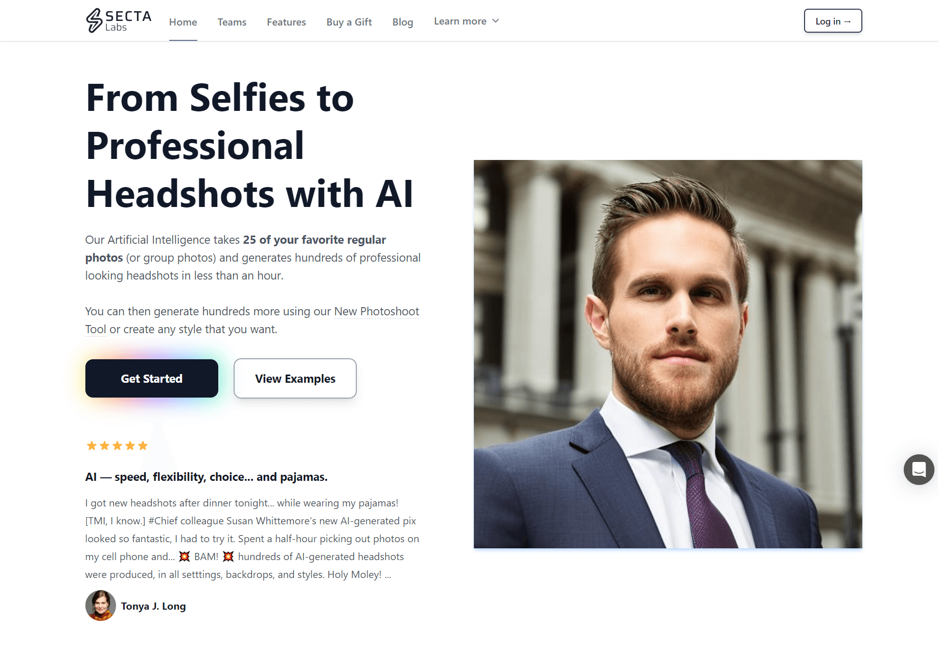
Task: Visit the Blog from the navbar
Action: [403, 22]
